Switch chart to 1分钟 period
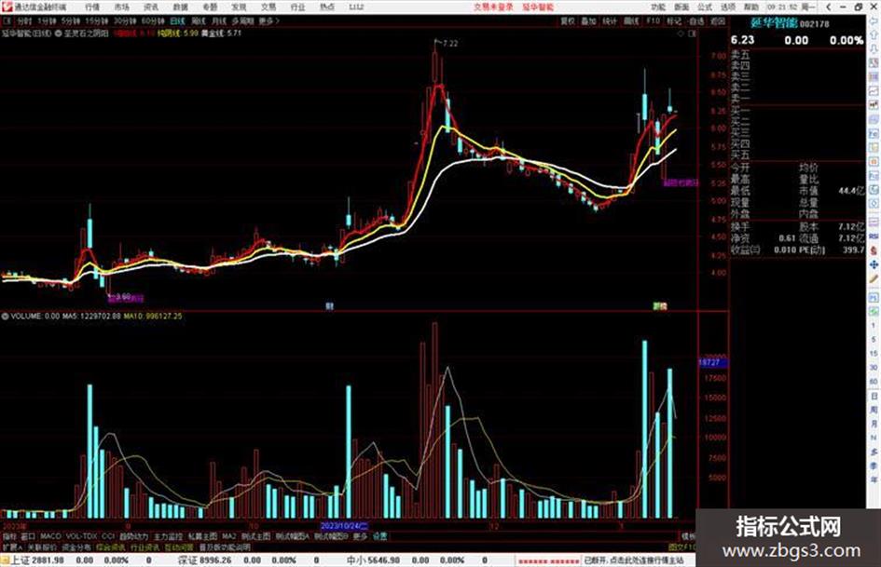 [x=48, y=21]
